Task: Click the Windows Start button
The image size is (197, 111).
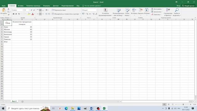Action: [3, 108]
